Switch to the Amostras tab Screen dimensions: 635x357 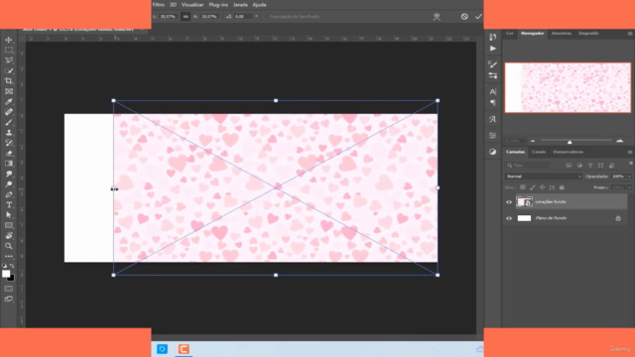point(562,33)
